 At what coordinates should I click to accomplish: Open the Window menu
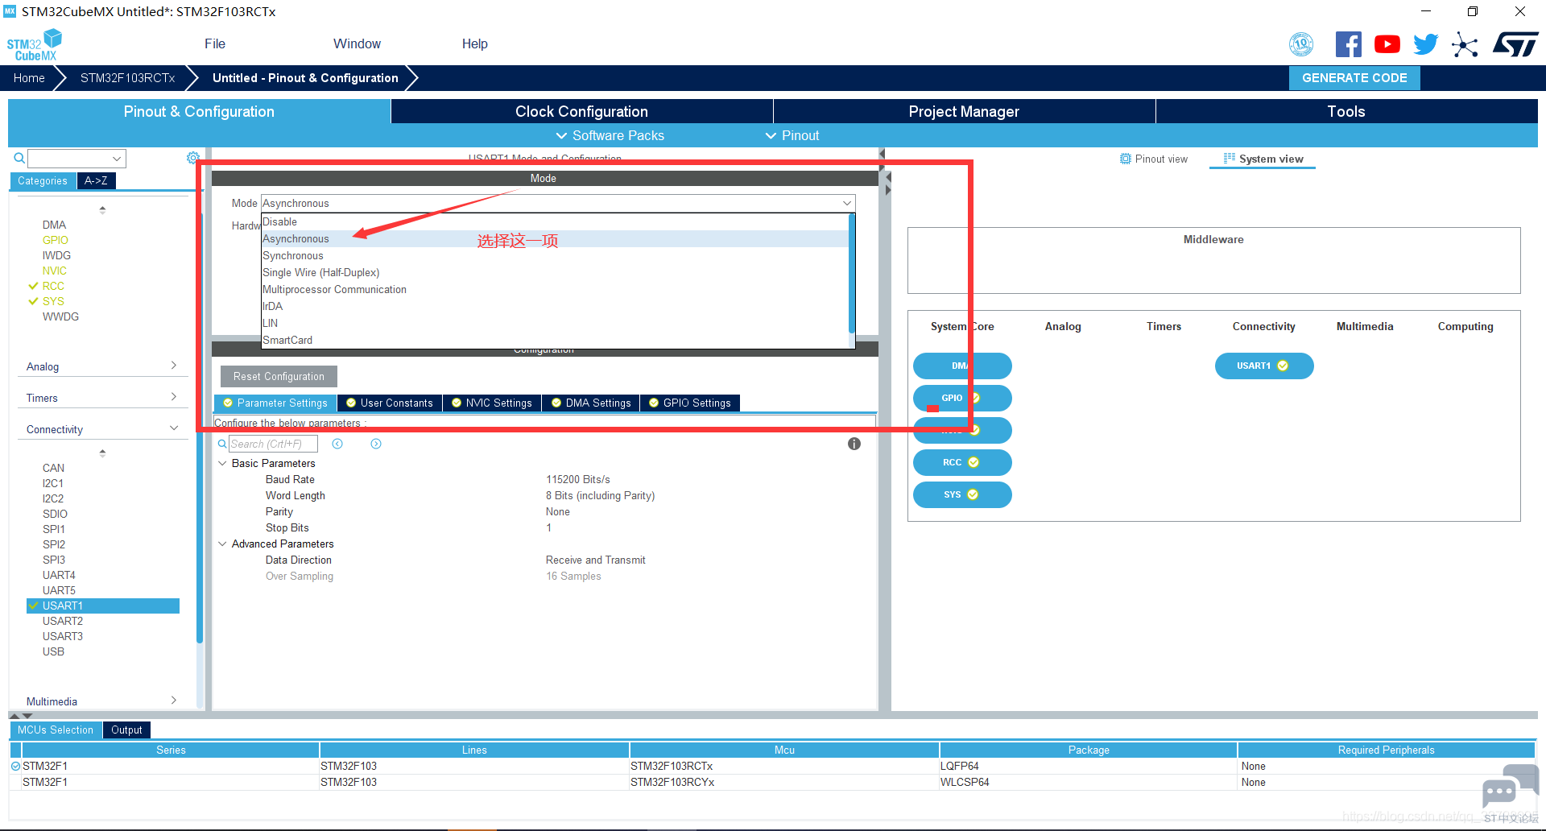[x=357, y=43]
